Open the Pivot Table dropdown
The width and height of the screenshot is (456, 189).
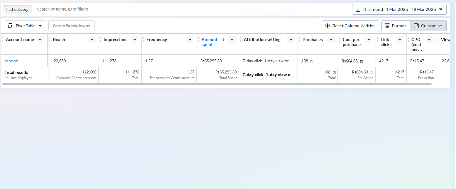coord(25,26)
